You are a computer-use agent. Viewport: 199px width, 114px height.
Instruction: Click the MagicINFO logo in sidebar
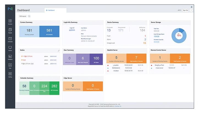click(10, 9)
